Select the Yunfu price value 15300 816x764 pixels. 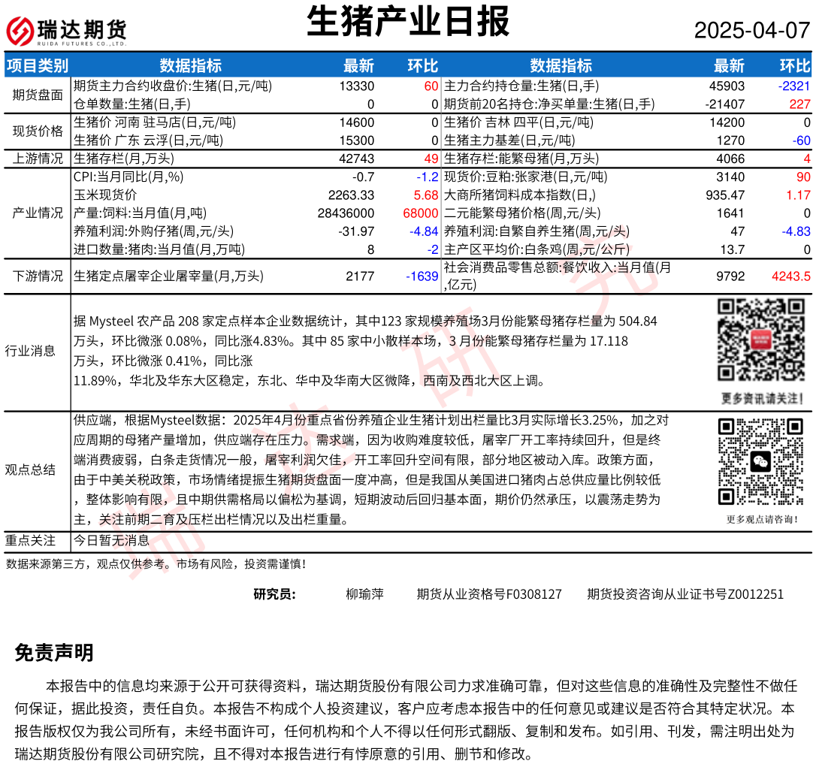click(x=356, y=140)
